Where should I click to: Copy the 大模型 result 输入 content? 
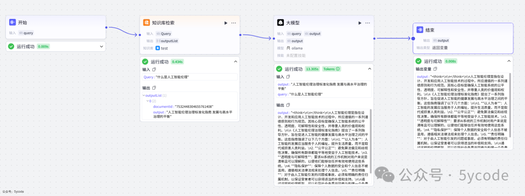(288, 77)
